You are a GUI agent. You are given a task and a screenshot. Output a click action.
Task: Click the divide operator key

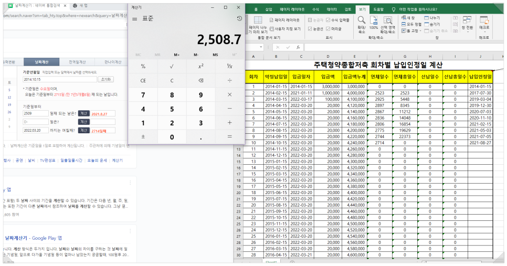(x=229, y=80)
